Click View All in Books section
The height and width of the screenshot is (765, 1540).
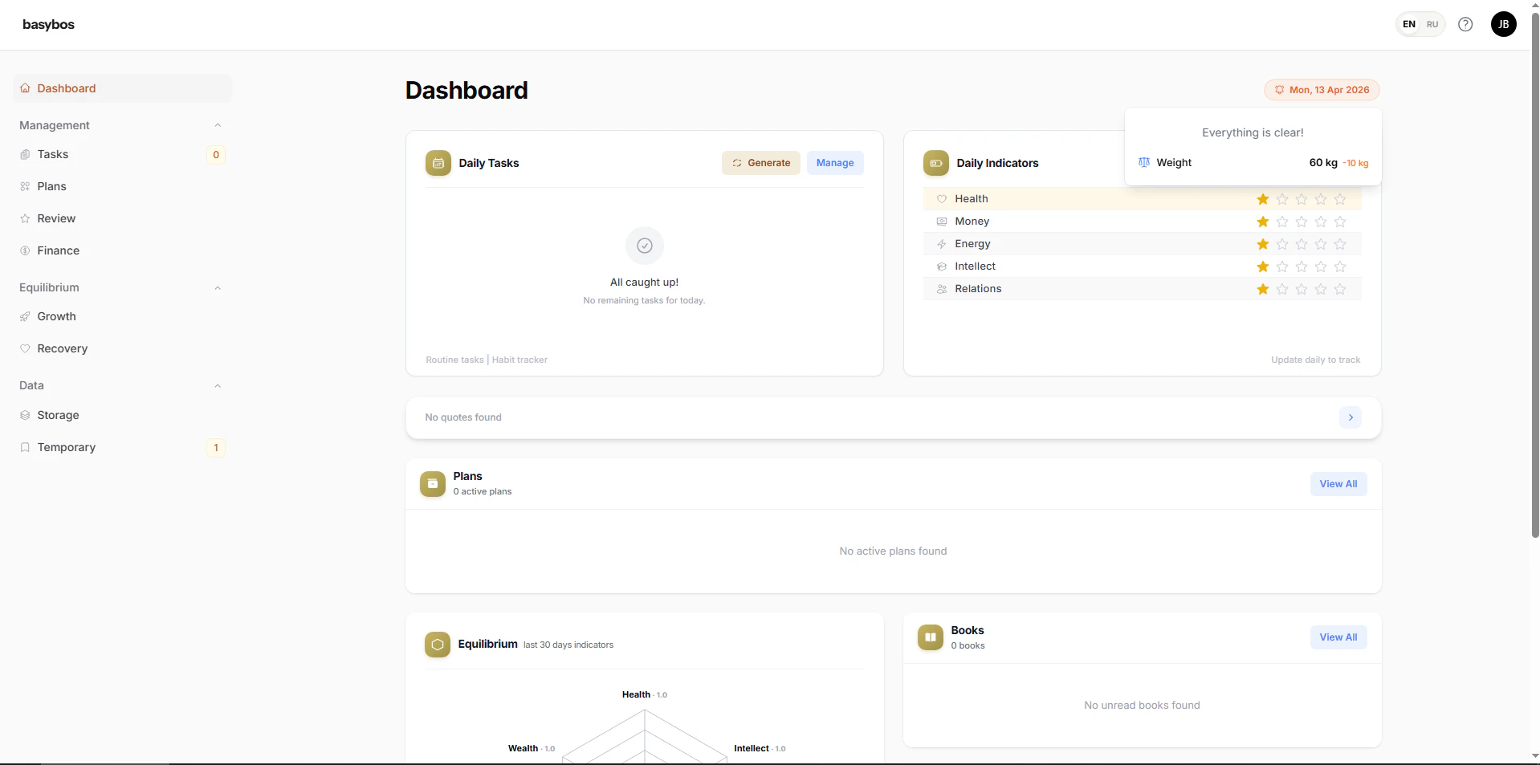coord(1338,637)
